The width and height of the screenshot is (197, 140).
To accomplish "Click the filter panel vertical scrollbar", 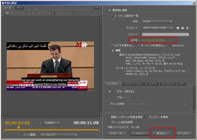I will tap(195, 99).
